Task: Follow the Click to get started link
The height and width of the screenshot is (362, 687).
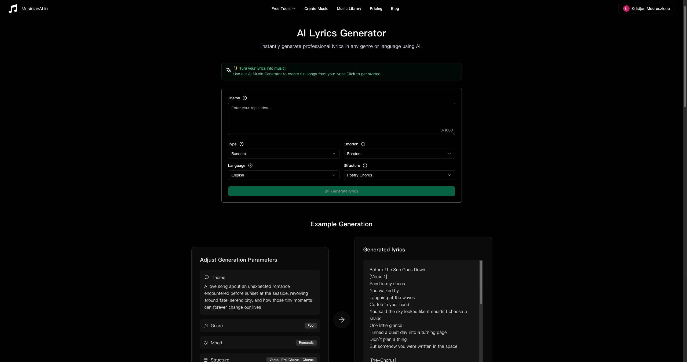Action: click(x=364, y=74)
